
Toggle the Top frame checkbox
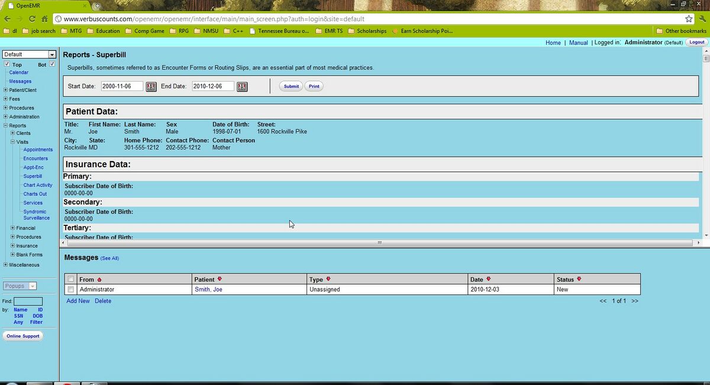click(x=7, y=64)
